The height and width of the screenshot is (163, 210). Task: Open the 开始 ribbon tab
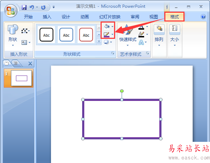pyautogui.click(x=28, y=17)
